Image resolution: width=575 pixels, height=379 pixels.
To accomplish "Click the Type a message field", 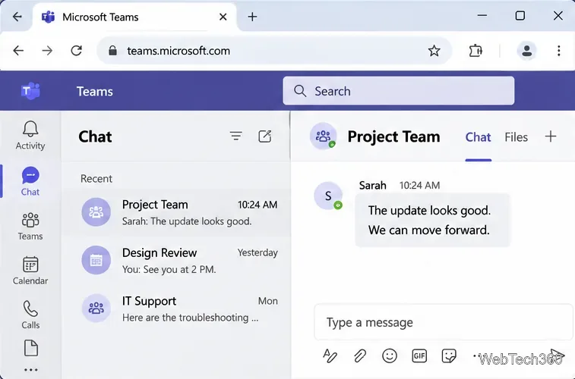I will [444, 322].
